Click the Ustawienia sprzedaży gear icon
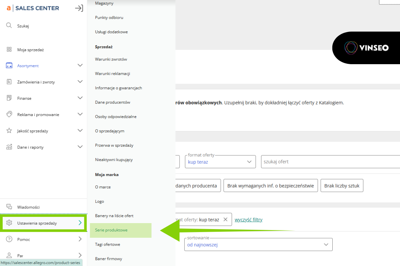The height and width of the screenshot is (266, 400). coord(9,223)
